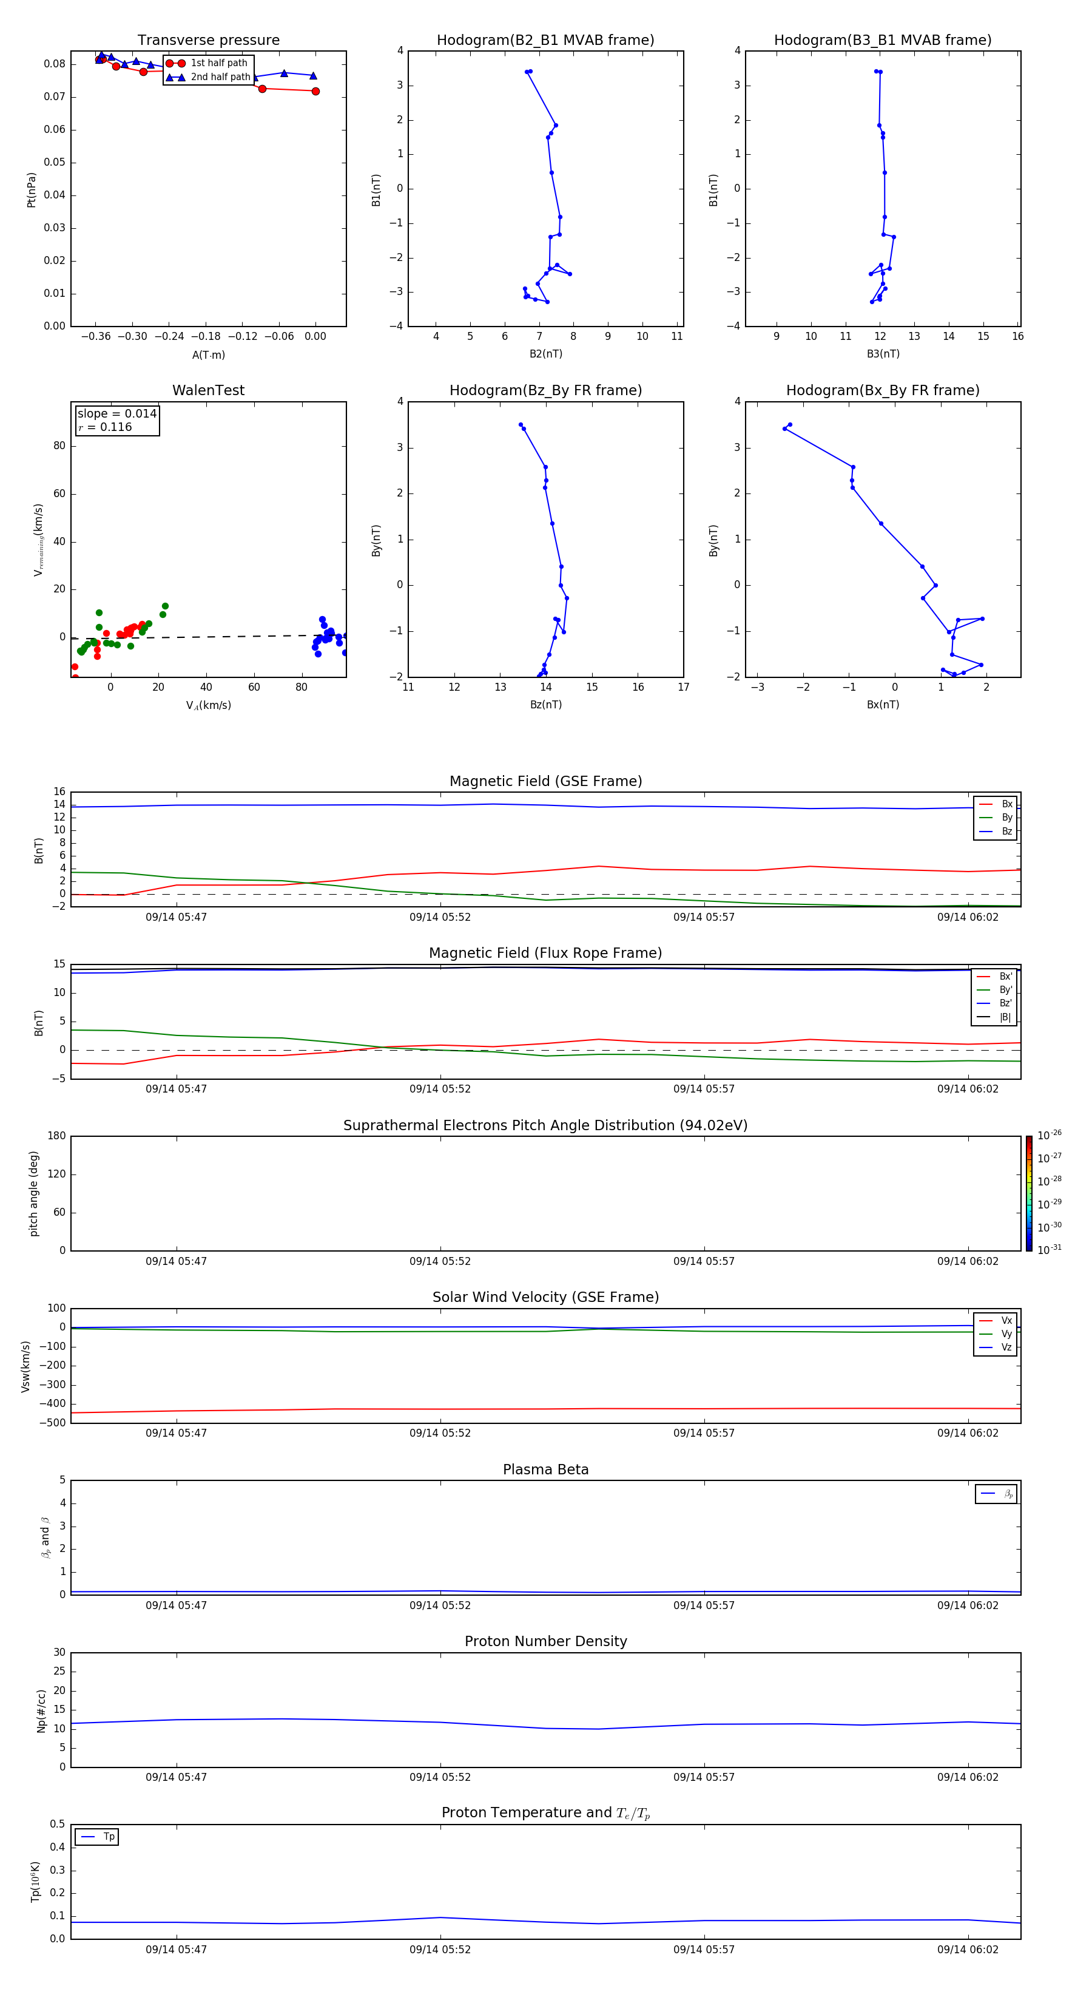Click the 'Transverse pressure' plot title
This screenshot has height=2003, width=1092.
click(208, 41)
